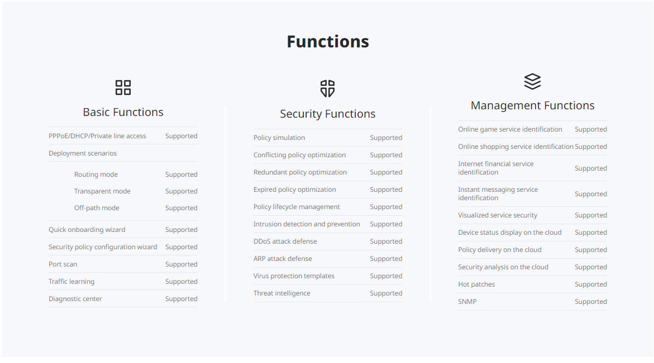Select the Security Functions heading
Screen dimensions: 654x363
coord(327,114)
